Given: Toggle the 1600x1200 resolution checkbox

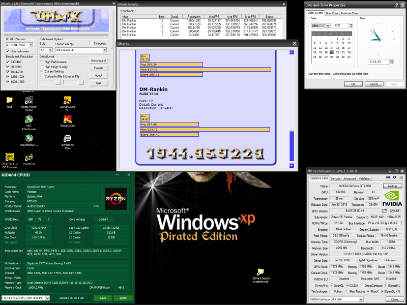Looking at the screenshot, I should (x=8, y=81).
